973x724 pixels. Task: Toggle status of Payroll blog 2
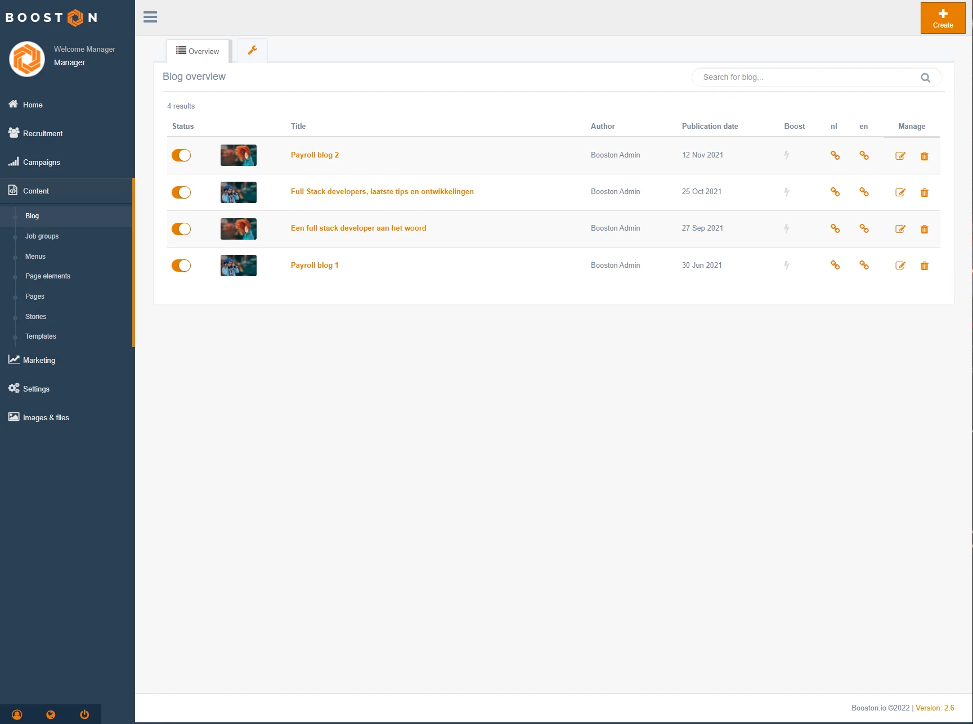click(181, 156)
